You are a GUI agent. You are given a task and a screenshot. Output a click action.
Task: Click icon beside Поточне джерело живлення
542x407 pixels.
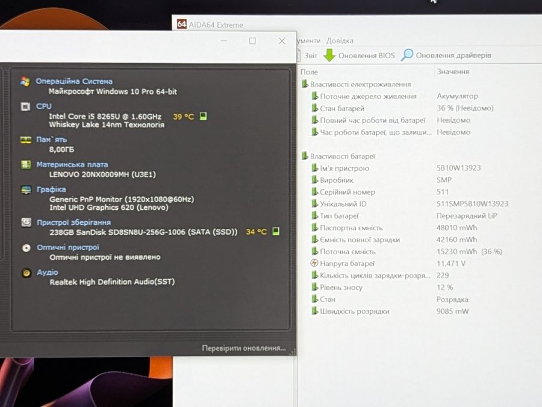tap(314, 96)
